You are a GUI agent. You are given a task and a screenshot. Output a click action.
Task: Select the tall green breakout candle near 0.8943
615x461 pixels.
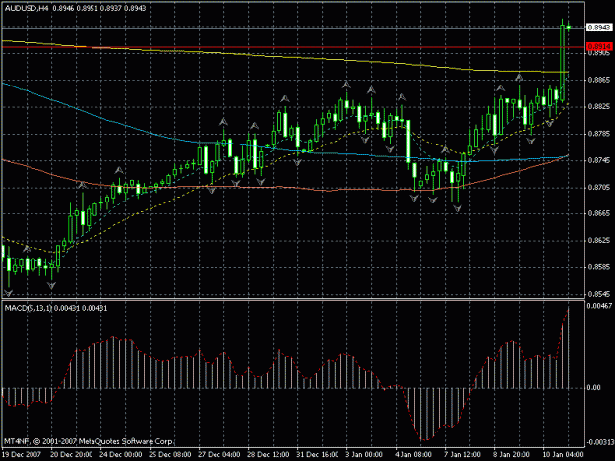[x=563, y=63]
